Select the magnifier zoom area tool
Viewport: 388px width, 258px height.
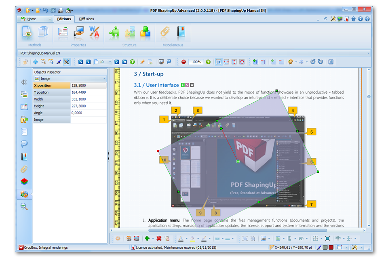click(43, 62)
